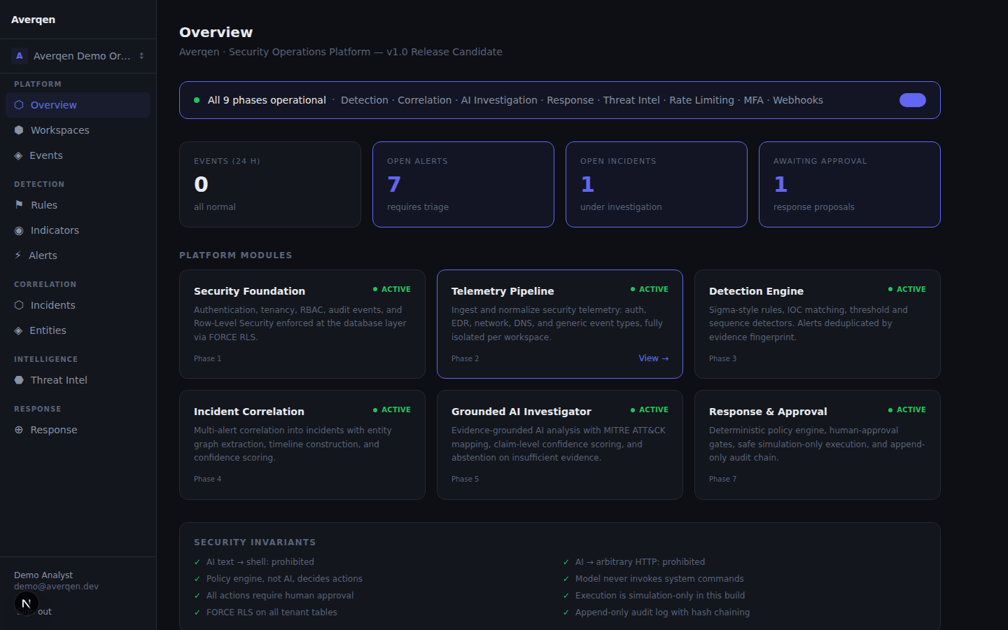Viewport: 1008px width, 630px height.
Task: Open Indicators page
Action: point(78,230)
